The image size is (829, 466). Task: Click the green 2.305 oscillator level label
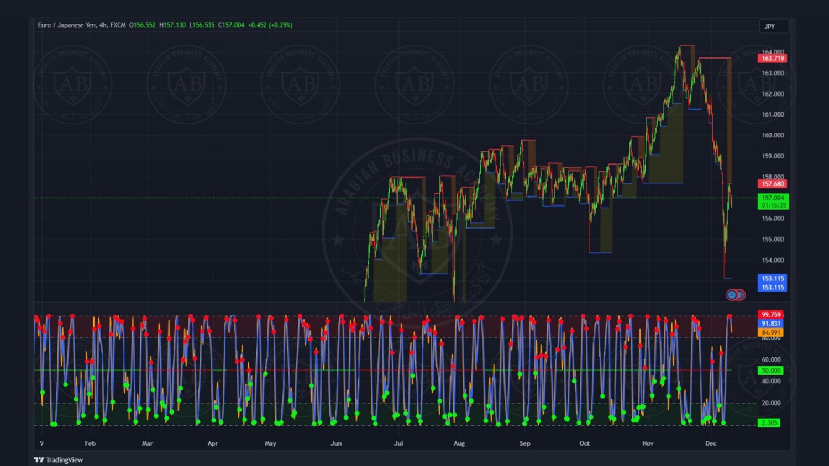[x=769, y=423]
